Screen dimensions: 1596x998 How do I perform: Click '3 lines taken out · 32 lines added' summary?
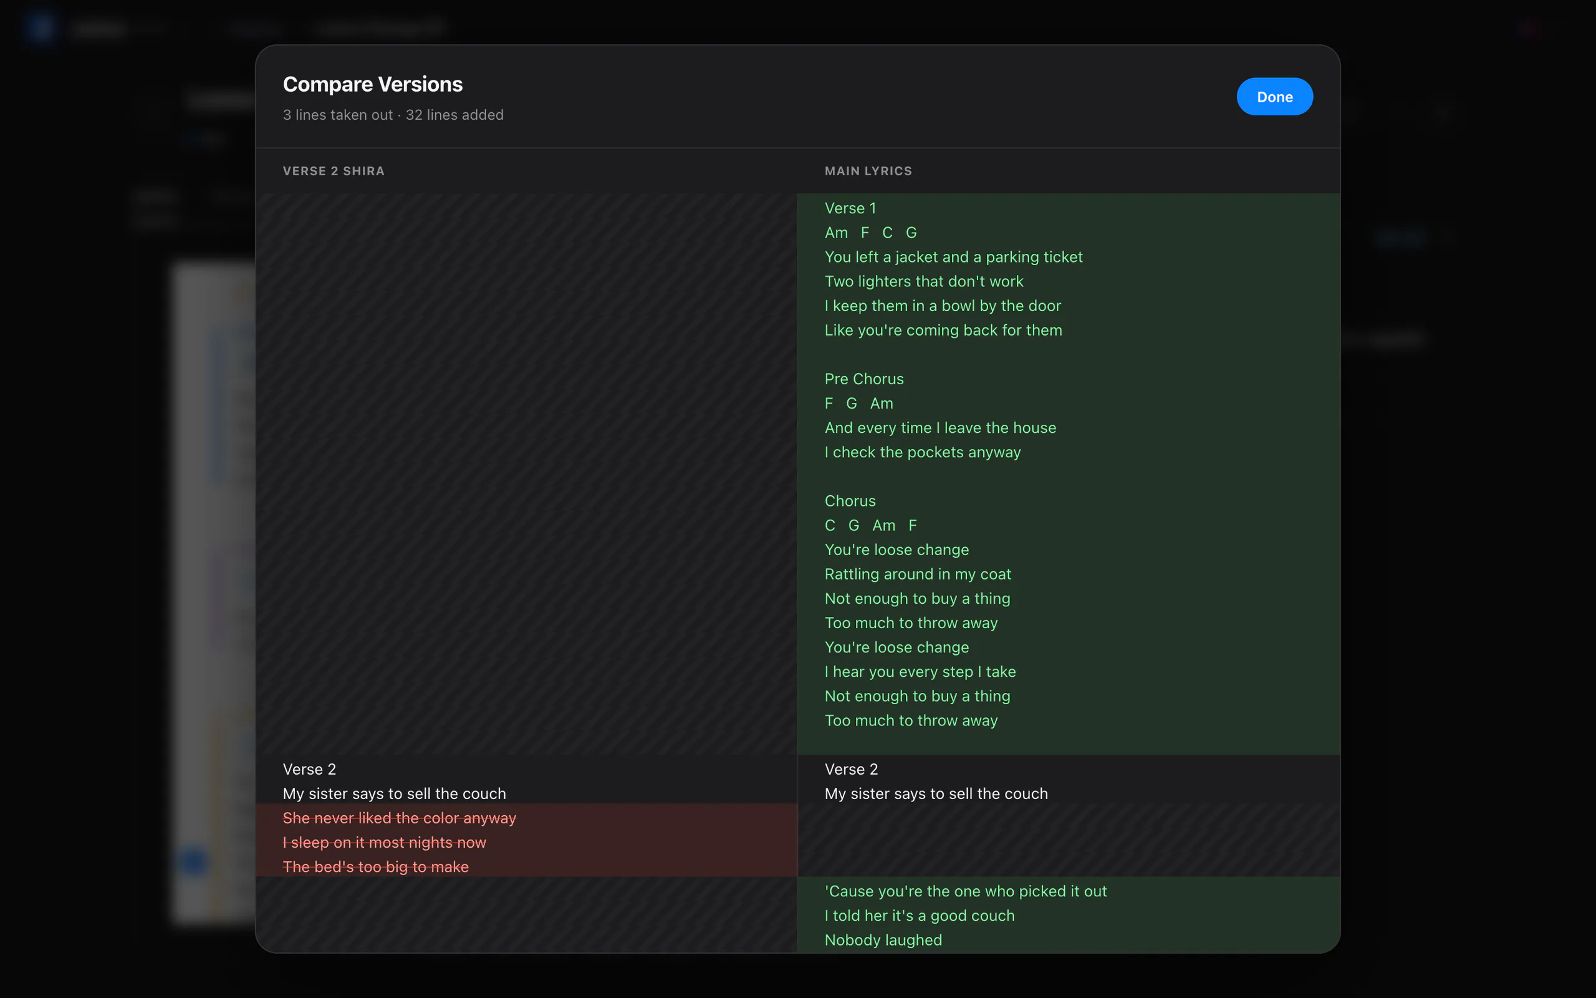(393, 115)
